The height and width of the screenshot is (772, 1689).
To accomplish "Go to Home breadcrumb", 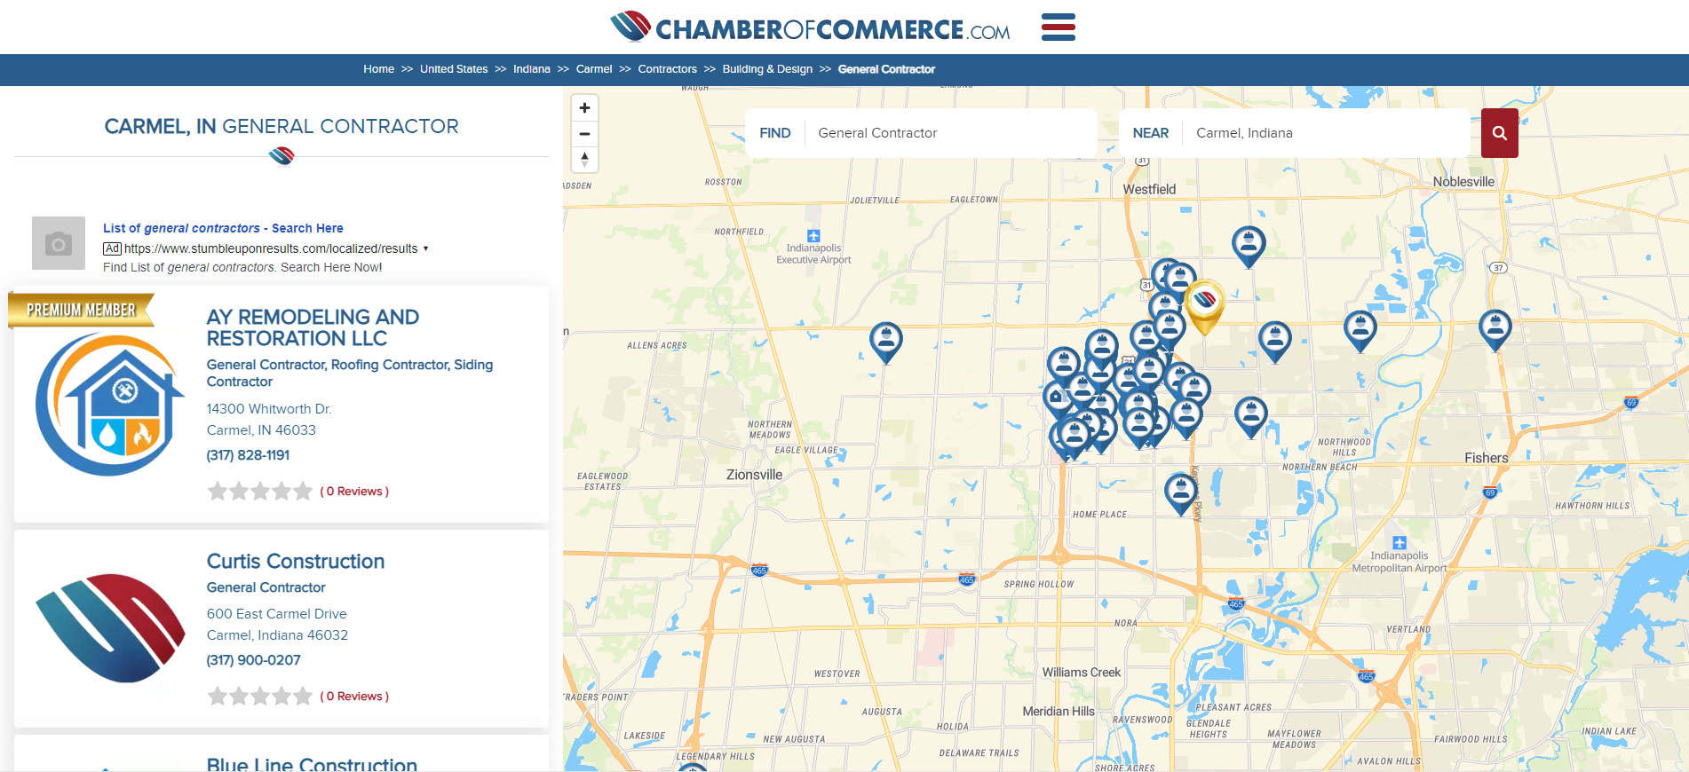I will [x=378, y=69].
